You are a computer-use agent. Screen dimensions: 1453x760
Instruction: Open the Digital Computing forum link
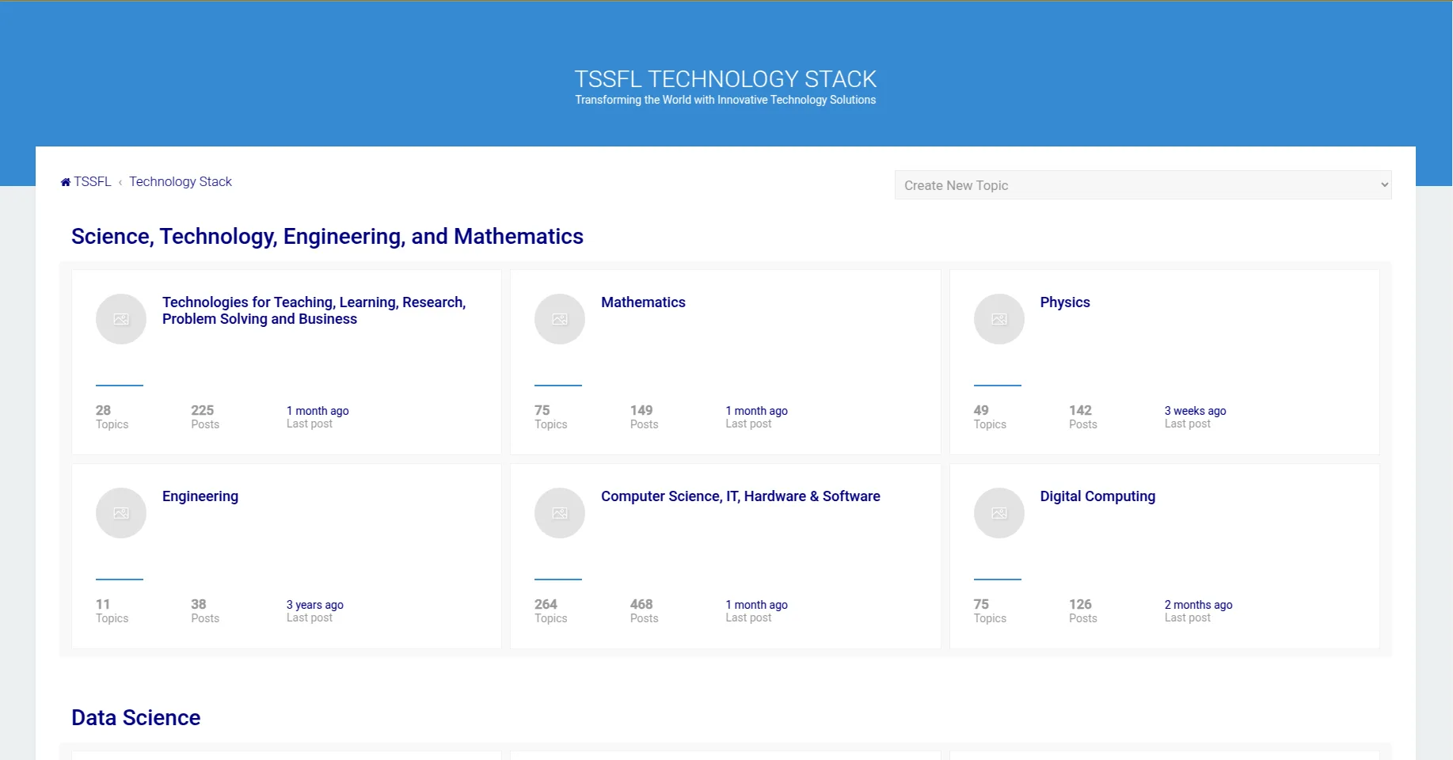pyautogui.click(x=1097, y=496)
